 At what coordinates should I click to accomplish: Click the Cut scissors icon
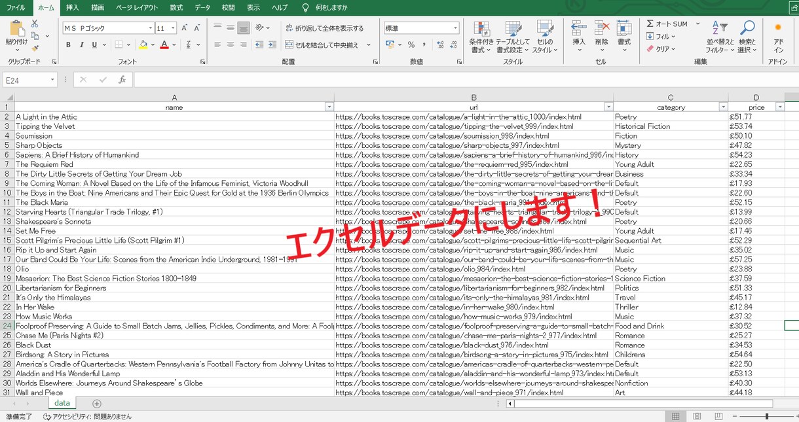[x=35, y=24]
